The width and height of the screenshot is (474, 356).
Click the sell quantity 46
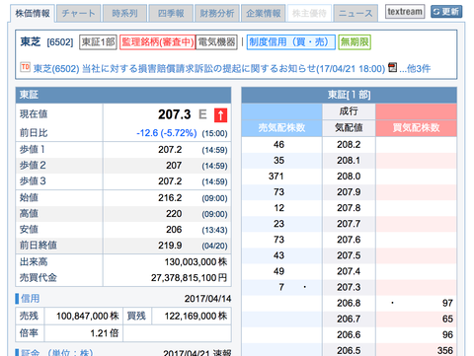tap(278, 145)
